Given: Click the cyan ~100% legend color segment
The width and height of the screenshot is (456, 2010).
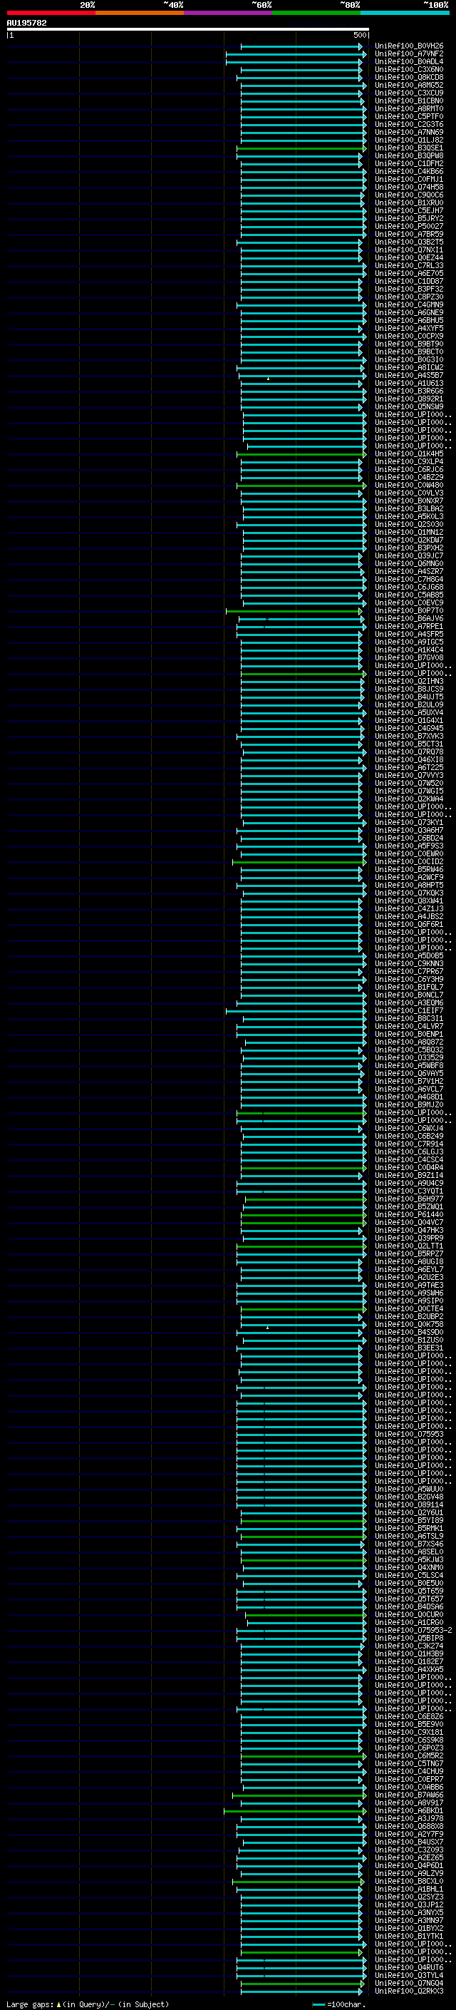Looking at the screenshot, I should pyautogui.click(x=405, y=13).
